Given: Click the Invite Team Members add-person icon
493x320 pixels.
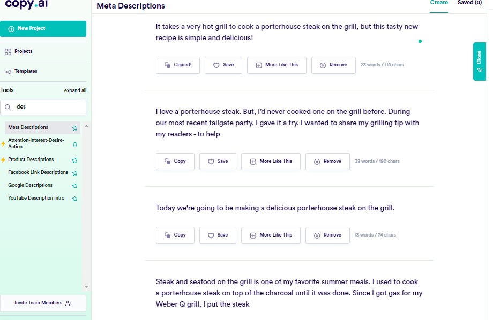Looking at the screenshot, I should (x=69, y=303).
